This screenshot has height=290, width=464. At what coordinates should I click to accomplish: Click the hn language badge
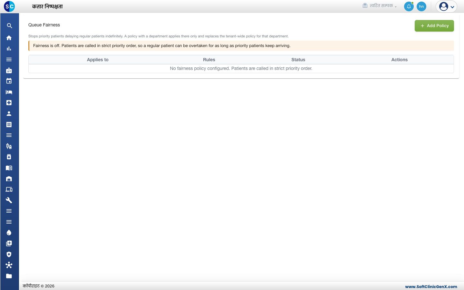pos(421,6)
